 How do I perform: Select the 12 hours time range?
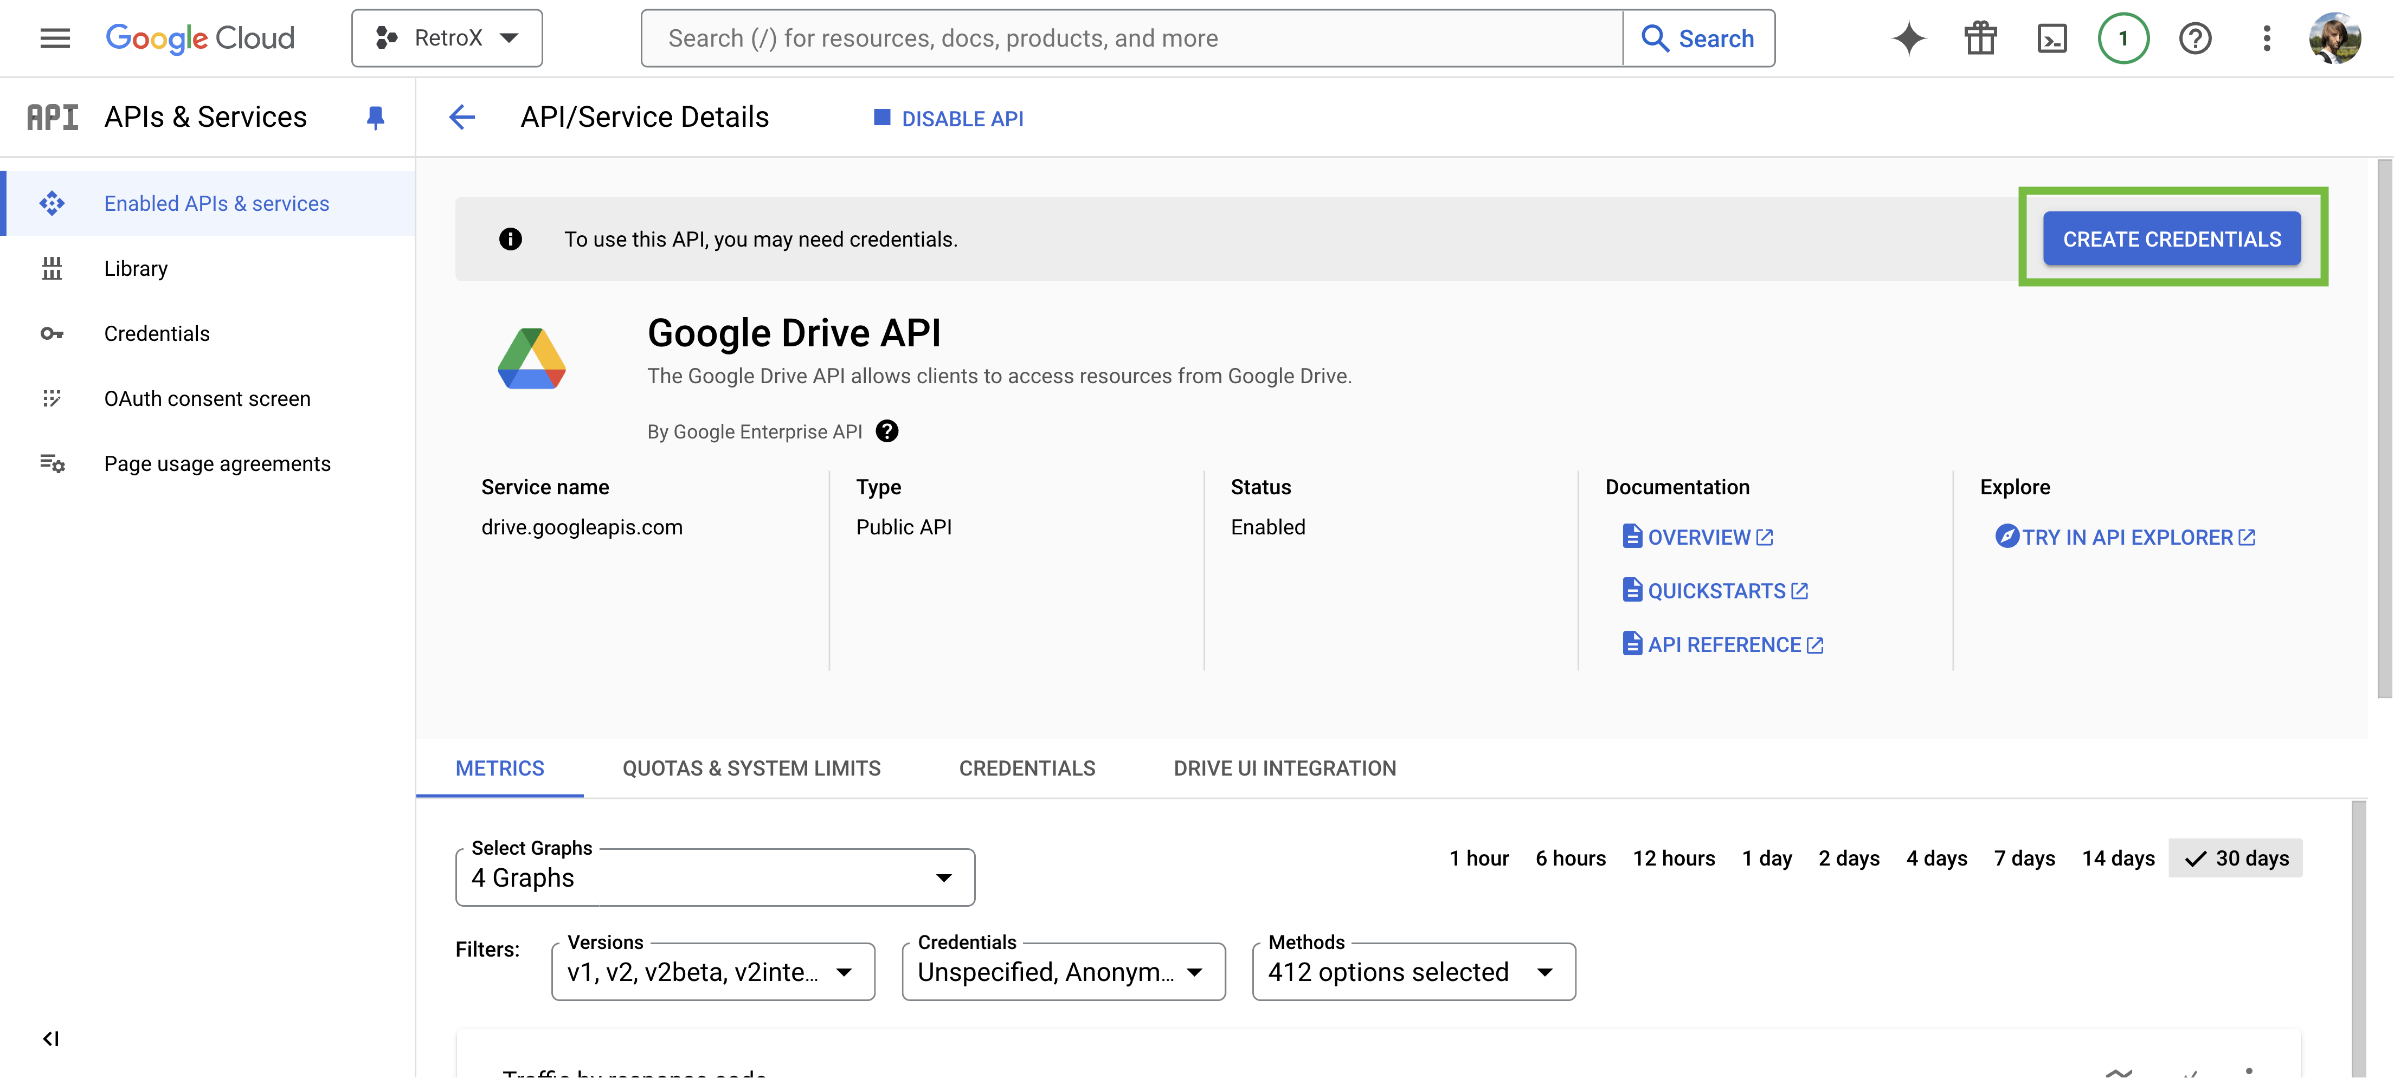tap(1674, 858)
